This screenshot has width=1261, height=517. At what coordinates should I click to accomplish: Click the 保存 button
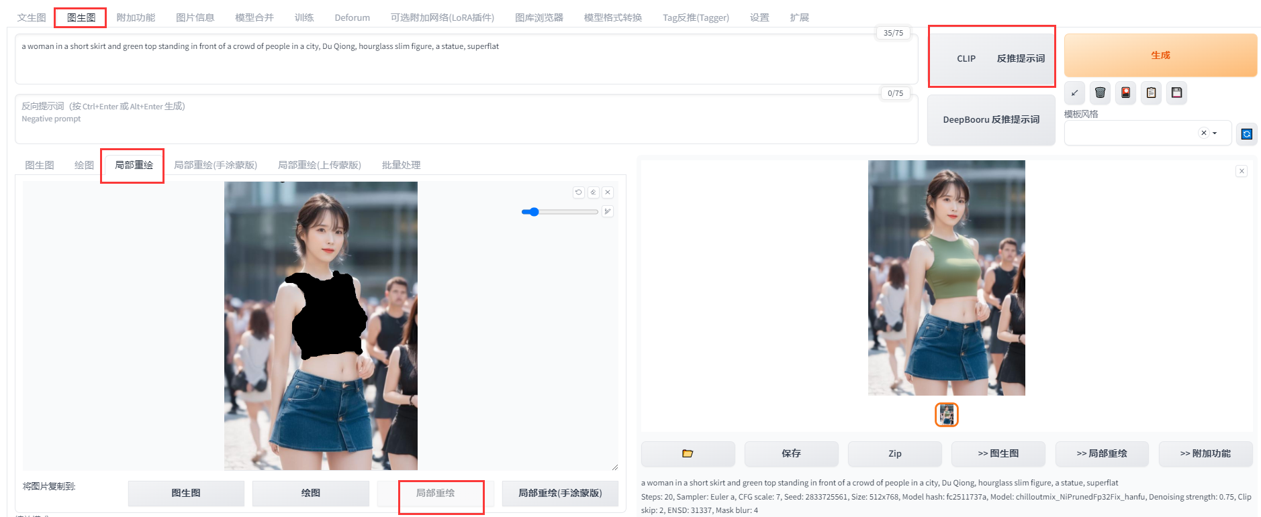pos(791,454)
